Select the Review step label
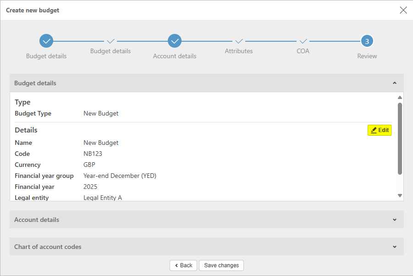413x276 pixels. 367,56
